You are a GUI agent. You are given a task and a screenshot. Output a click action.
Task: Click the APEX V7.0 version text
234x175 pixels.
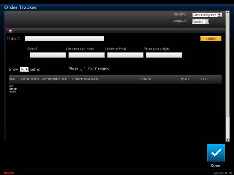click(220, 173)
